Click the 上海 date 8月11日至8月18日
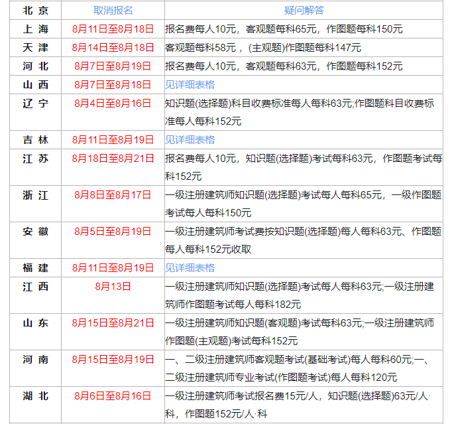The width and height of the screenshot is (450, 424). point(113,29)
